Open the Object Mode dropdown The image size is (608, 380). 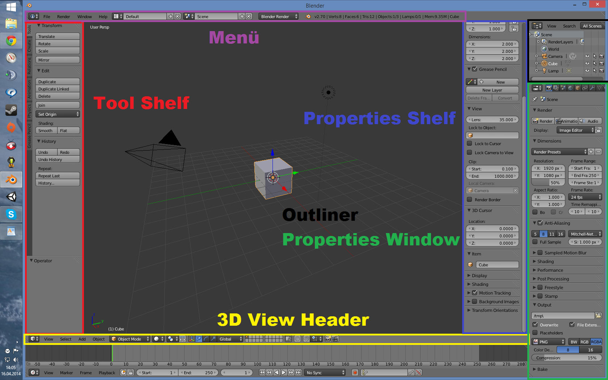(130, 339)
